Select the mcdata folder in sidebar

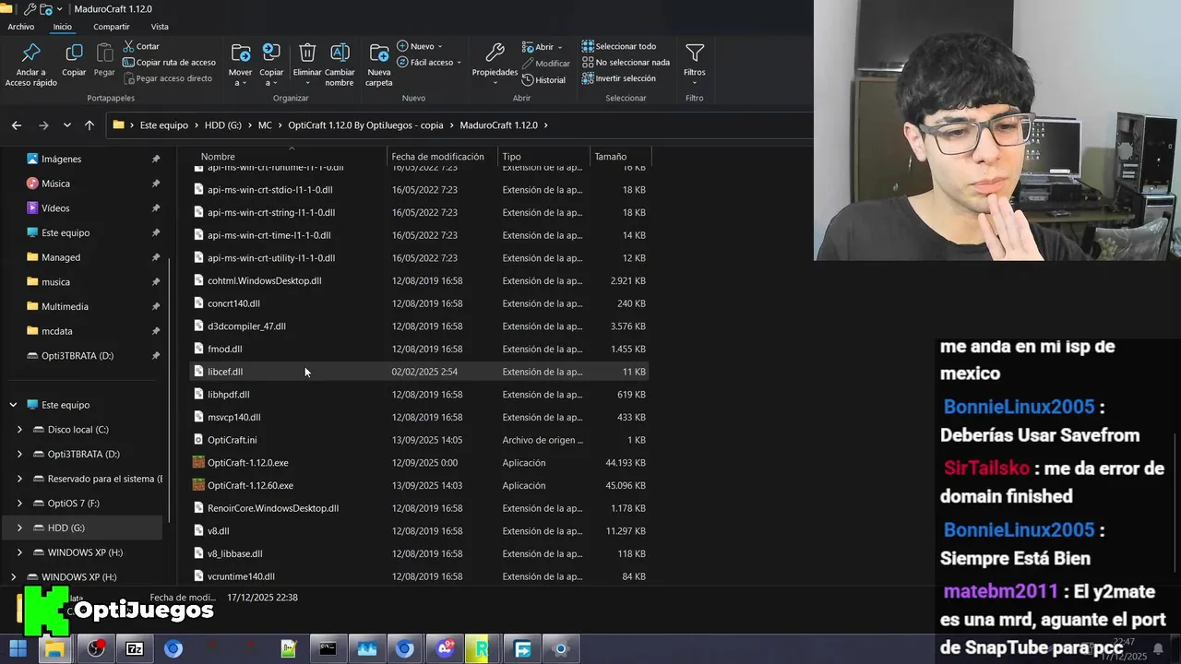point(56,331)
